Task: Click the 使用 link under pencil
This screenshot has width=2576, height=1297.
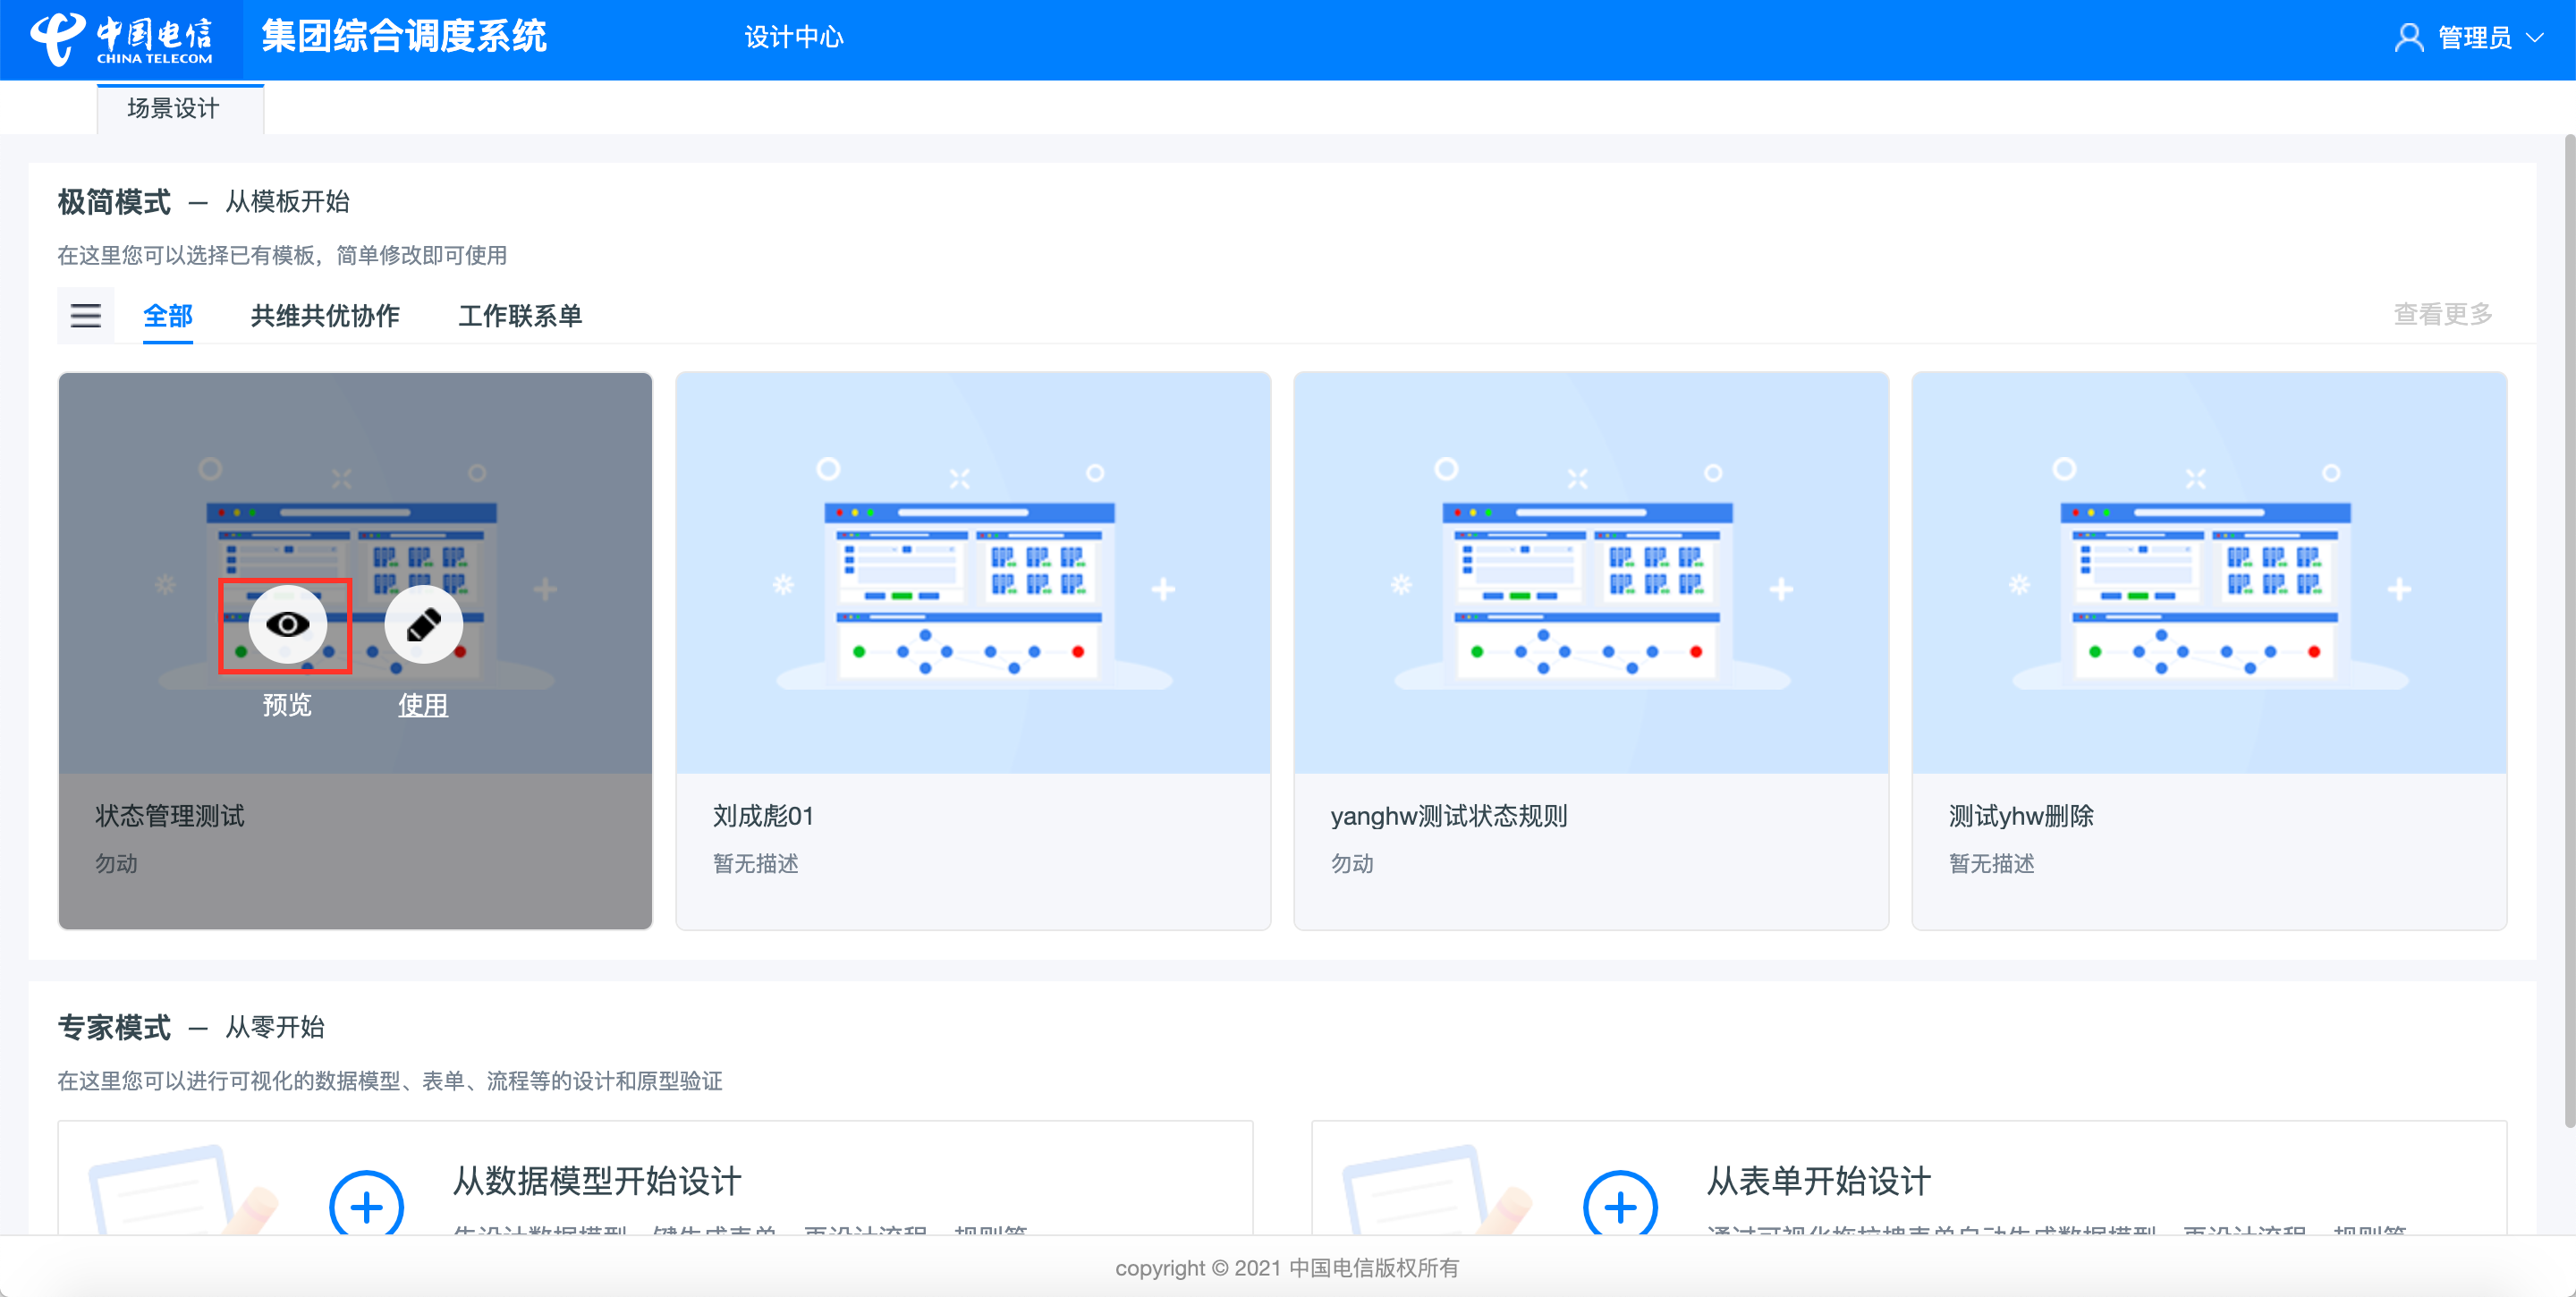Action: (423, 705)
